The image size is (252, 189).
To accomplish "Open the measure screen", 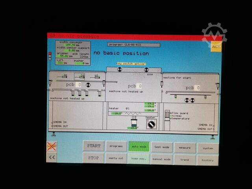I will point(185,148).
